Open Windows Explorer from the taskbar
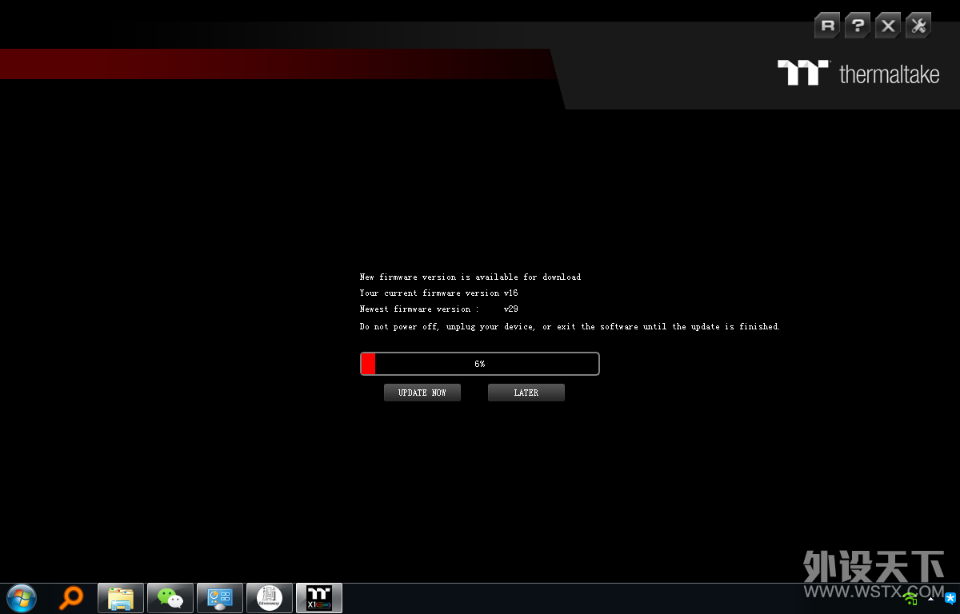Image resolution: width=960 pixels, height=614 pixels. (121, 598)
